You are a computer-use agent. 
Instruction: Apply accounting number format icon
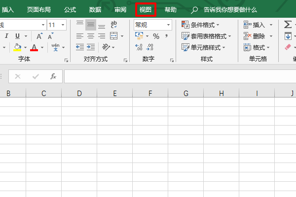pos(139,36)
